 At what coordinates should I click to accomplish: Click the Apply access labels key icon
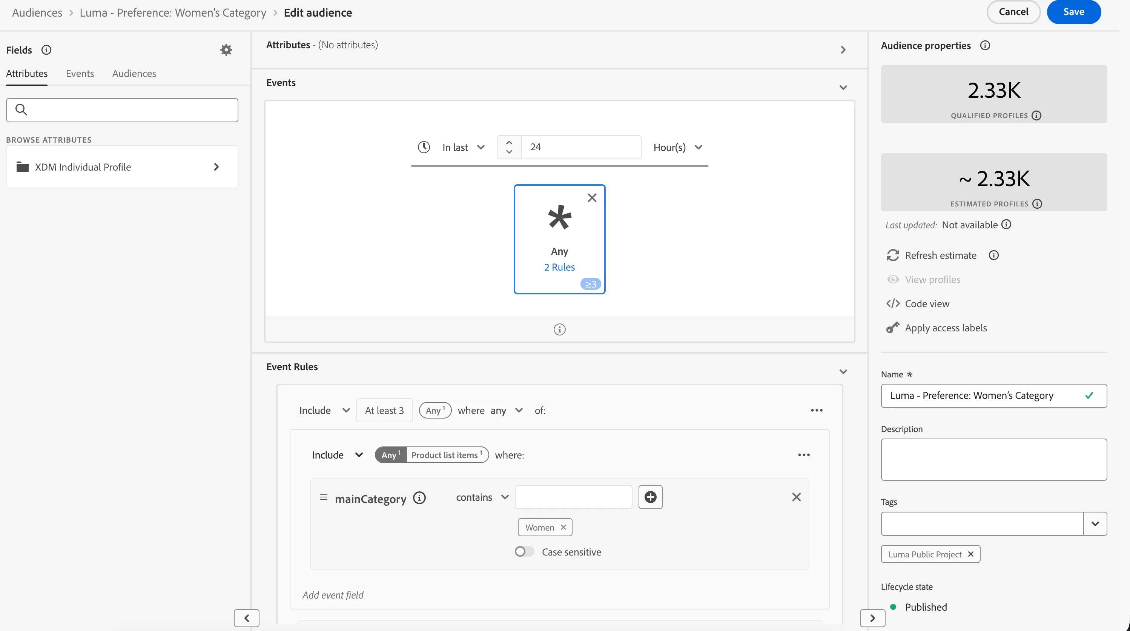click(893, 328)
